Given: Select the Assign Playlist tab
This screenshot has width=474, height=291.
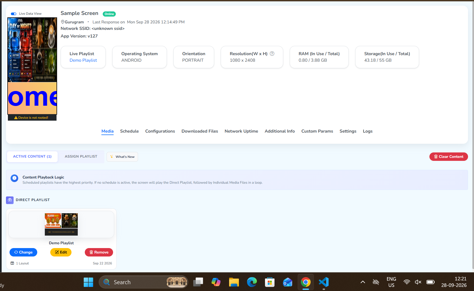Looking at the screenshot, I should pyautogui.click(x=81, y=157).
